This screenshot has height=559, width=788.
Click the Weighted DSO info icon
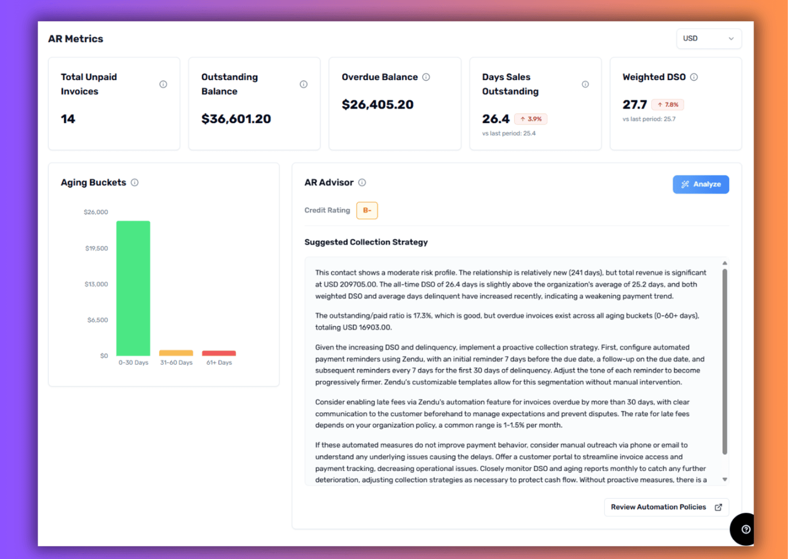(x=694, y=77)
